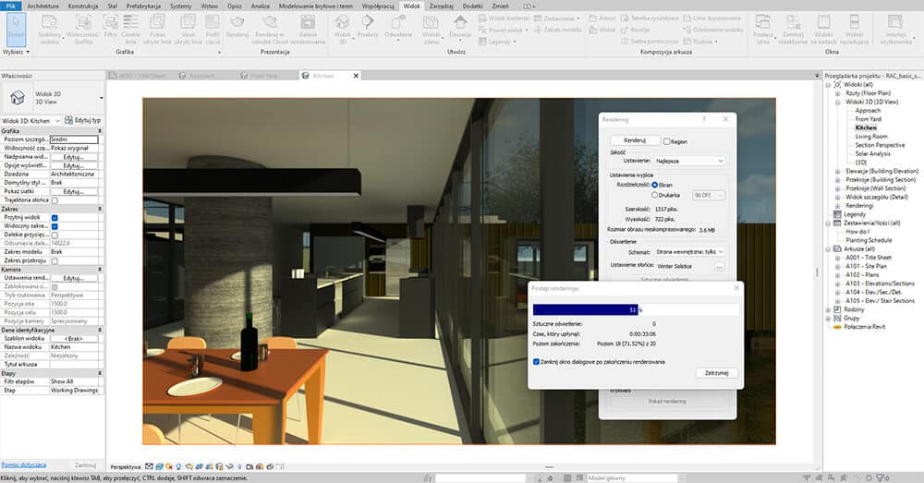
Task: Select the Drukarka resolution radio button
Action: click(x=655, y=195)
